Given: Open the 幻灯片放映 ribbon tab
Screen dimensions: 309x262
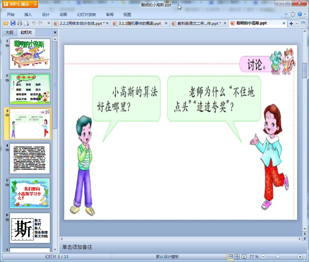Looking at the screenshot, I should tap(86, 15).
